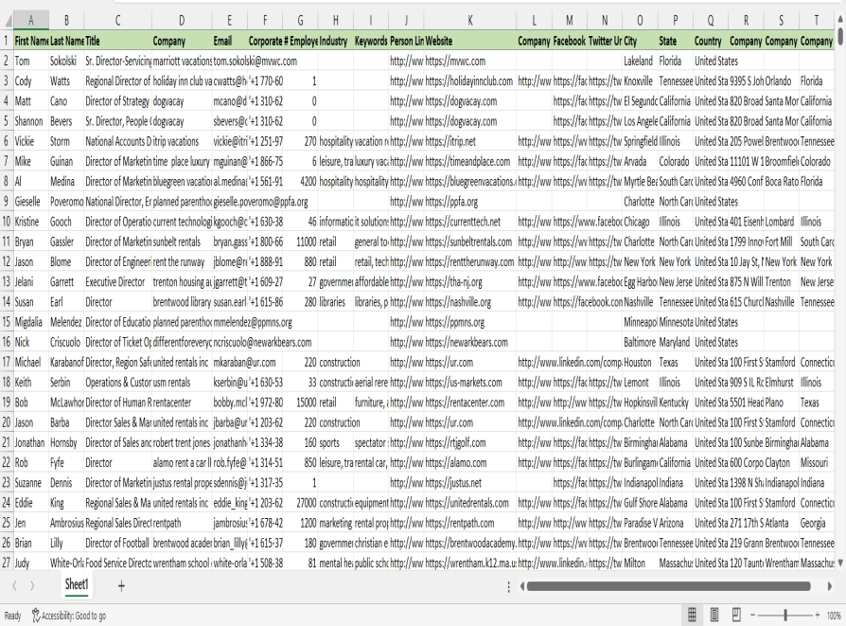Open https://alamo.com website link
This screenshot has height=626, width=846.
coord(449,463)
